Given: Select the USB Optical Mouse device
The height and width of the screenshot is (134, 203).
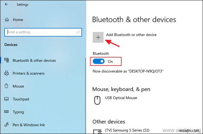Looking at the screenshot, I should [x=121, y=98].
